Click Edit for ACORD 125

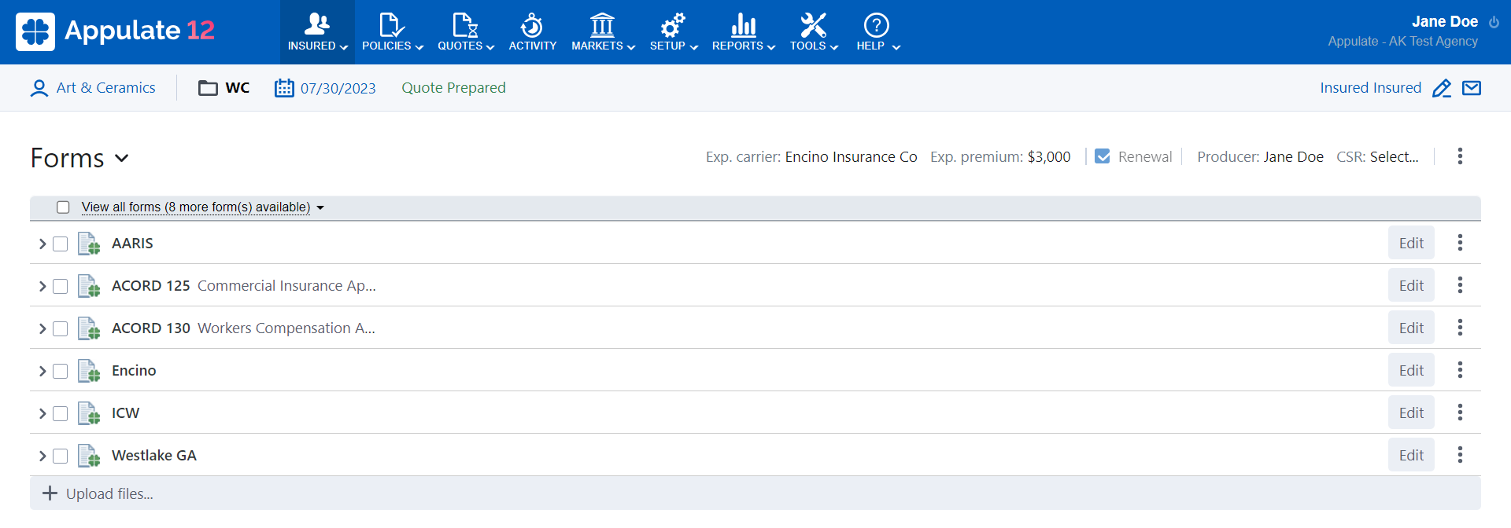click(1411, 285)
